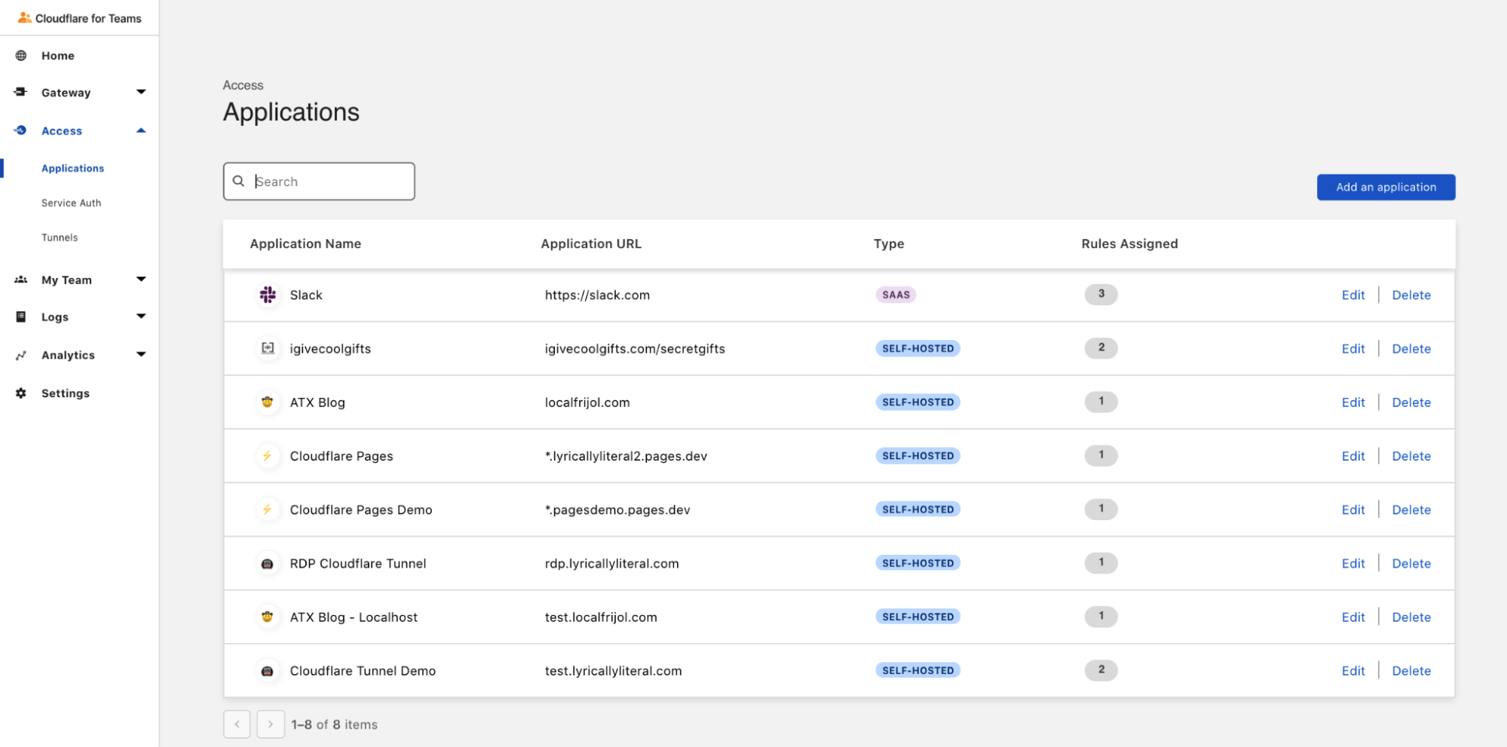Click the My Team people icon
1507x747 pixels.
[x=20, y=280]
